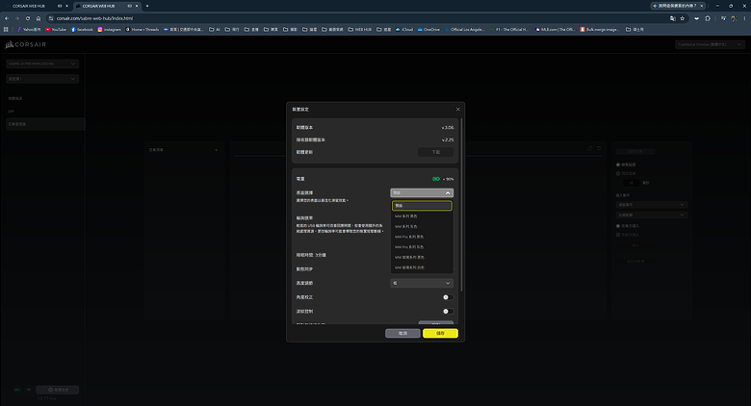Viewport: 751px width, 406px height.
Task: Choose the MM series gray option
Action: point(422,226)
